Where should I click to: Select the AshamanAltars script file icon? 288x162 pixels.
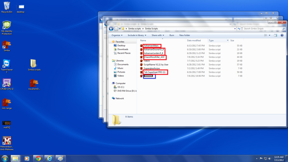[x=142, y=46]
